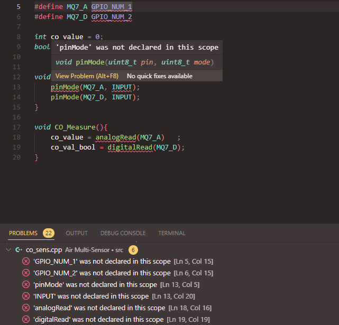Click error icon for GPIO_NUM_1 problem
Viewport: 339px width, 325px height.
click(x=26, y=261)
